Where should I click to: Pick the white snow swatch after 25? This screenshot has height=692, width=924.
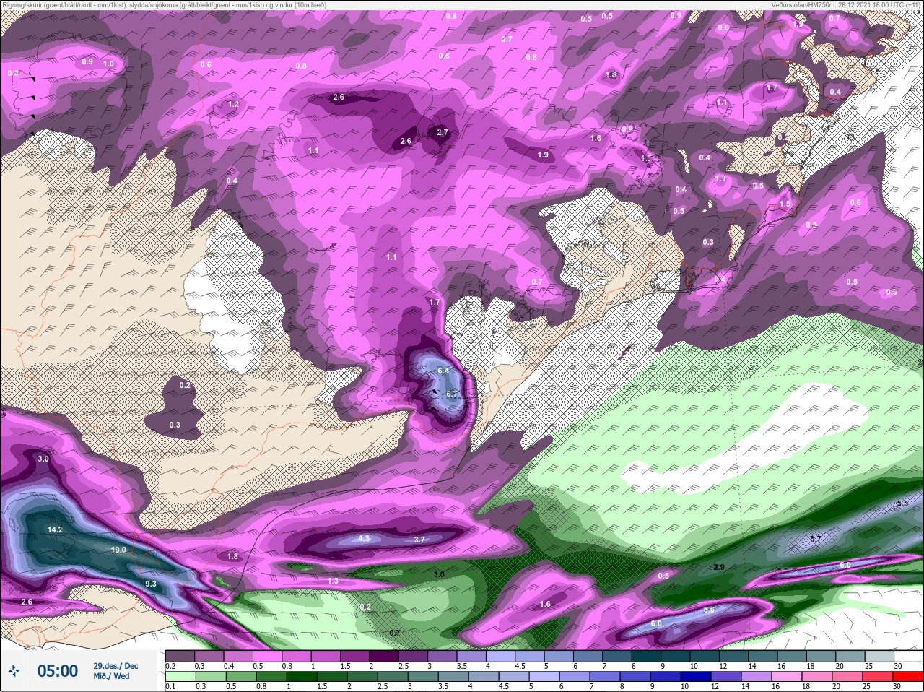pyautogui.click(x=907, y=657)
